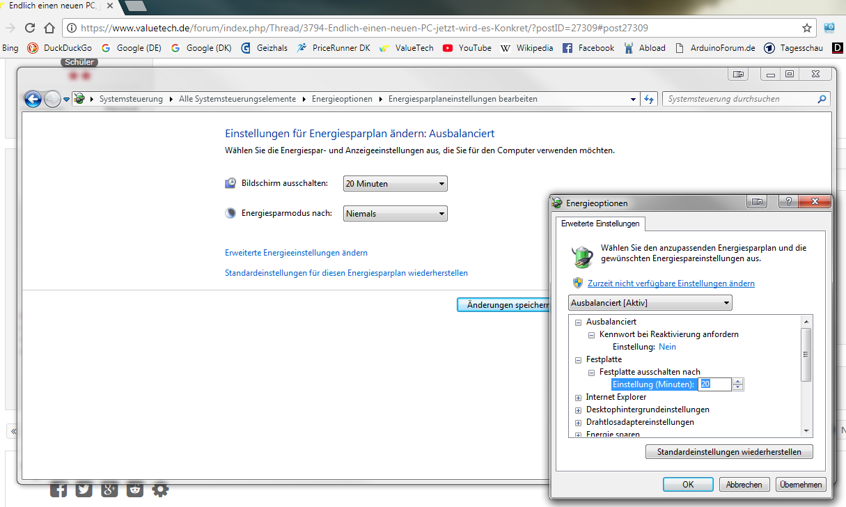This screenshot has height=507, width=846.
Task: Expand Desktophintergrundeinstellungen in the settings tree
Action: click(x=578, y=409)
